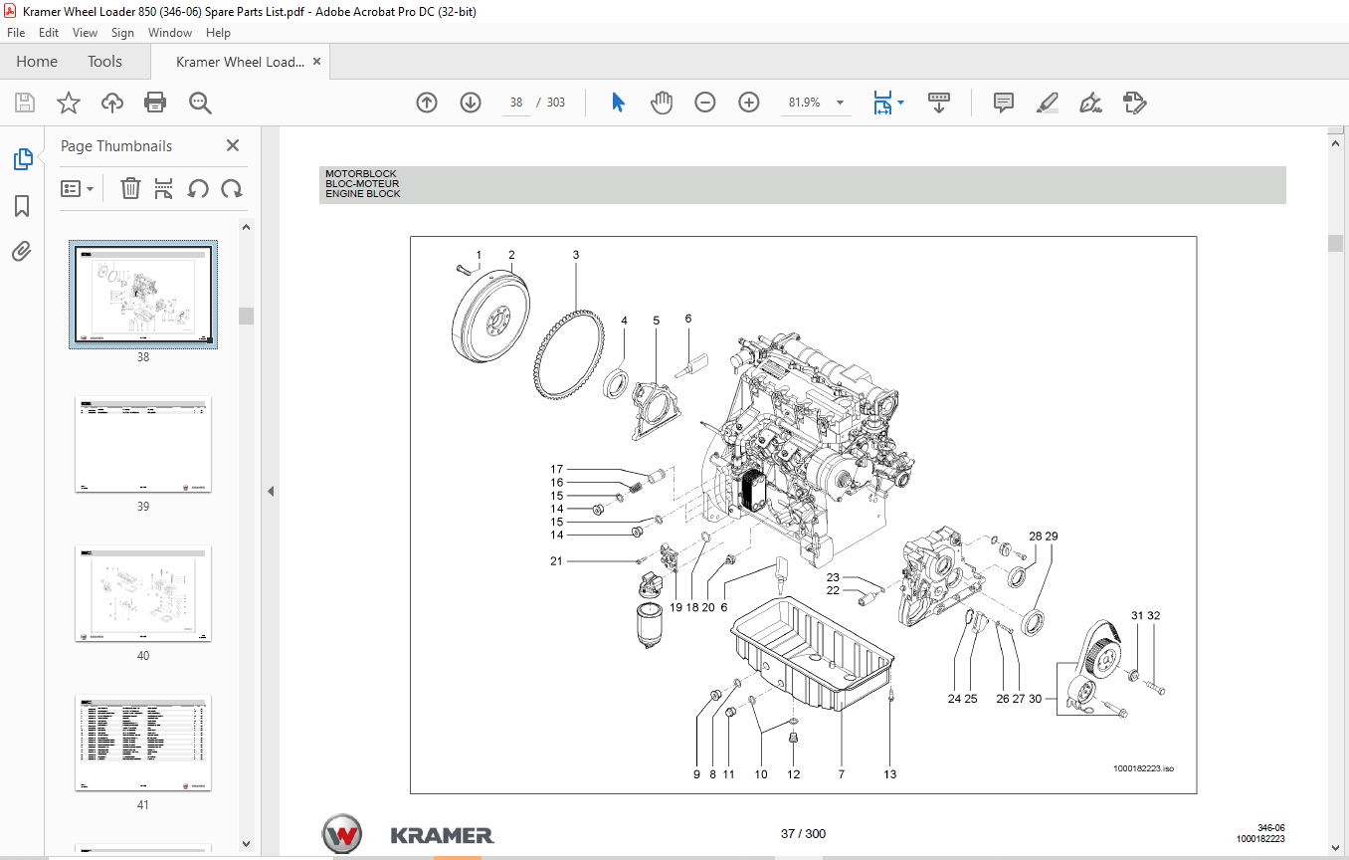Screen dimensions: 1349x860
Task: Open the fit page dropdown arrow
Action: tap(901, 103)
